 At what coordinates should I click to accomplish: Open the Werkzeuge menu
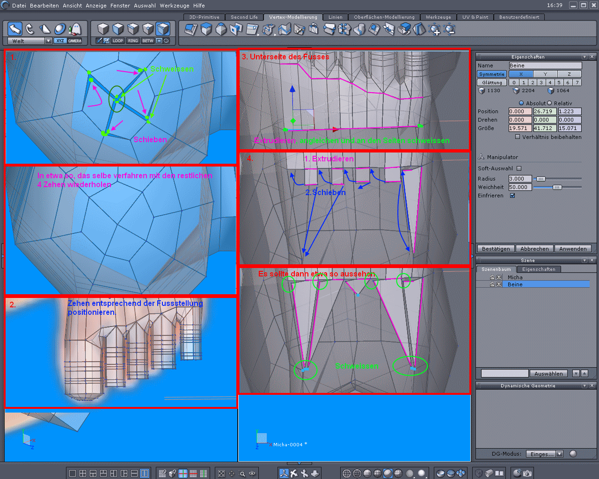point(175,6)
